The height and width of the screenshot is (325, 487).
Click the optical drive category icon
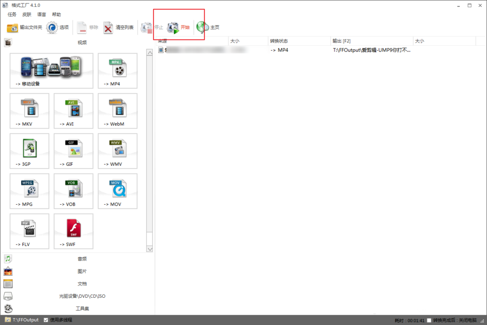click(8, 296)
